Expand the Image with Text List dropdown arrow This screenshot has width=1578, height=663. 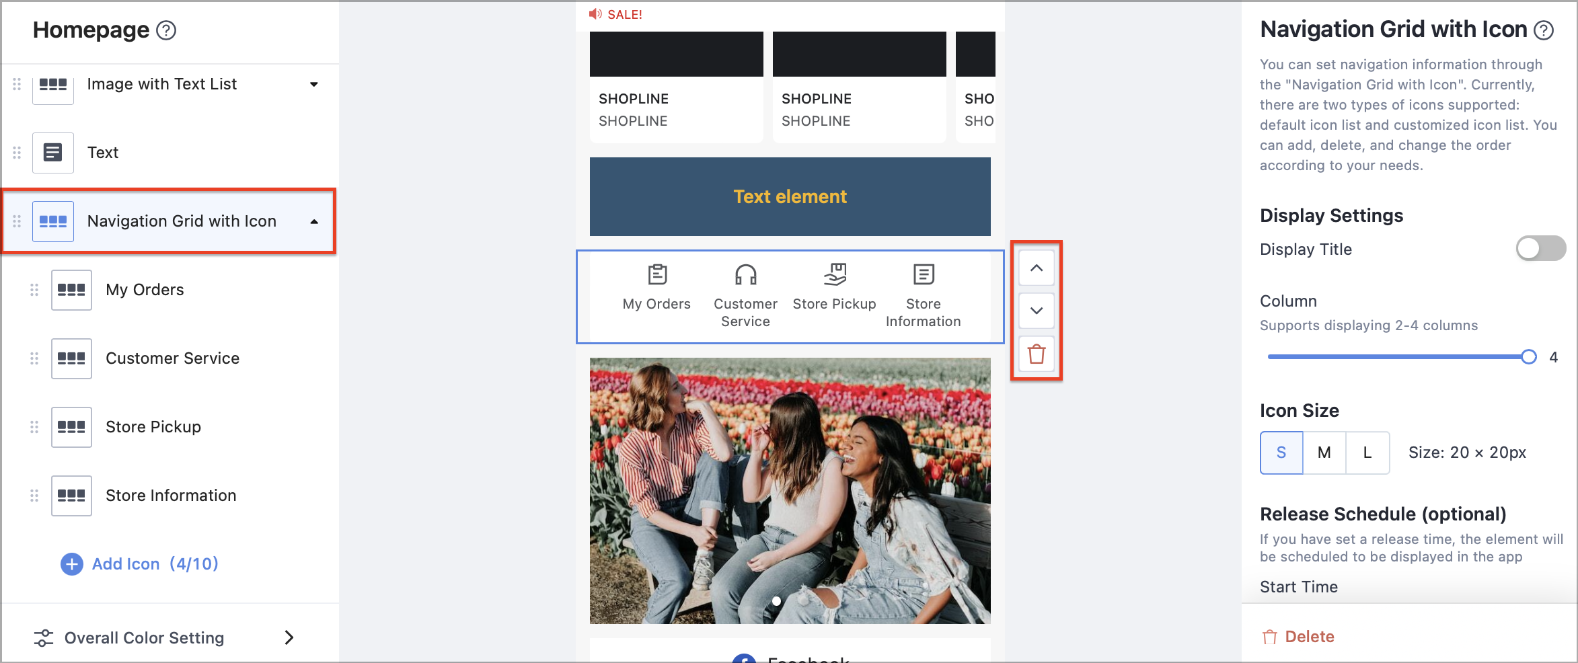pos(314,85)
